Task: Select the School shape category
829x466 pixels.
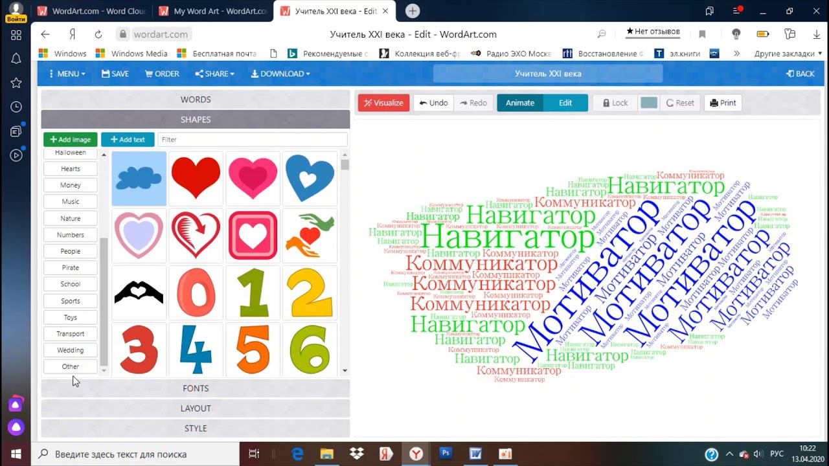Action: [x=71, y=284]
